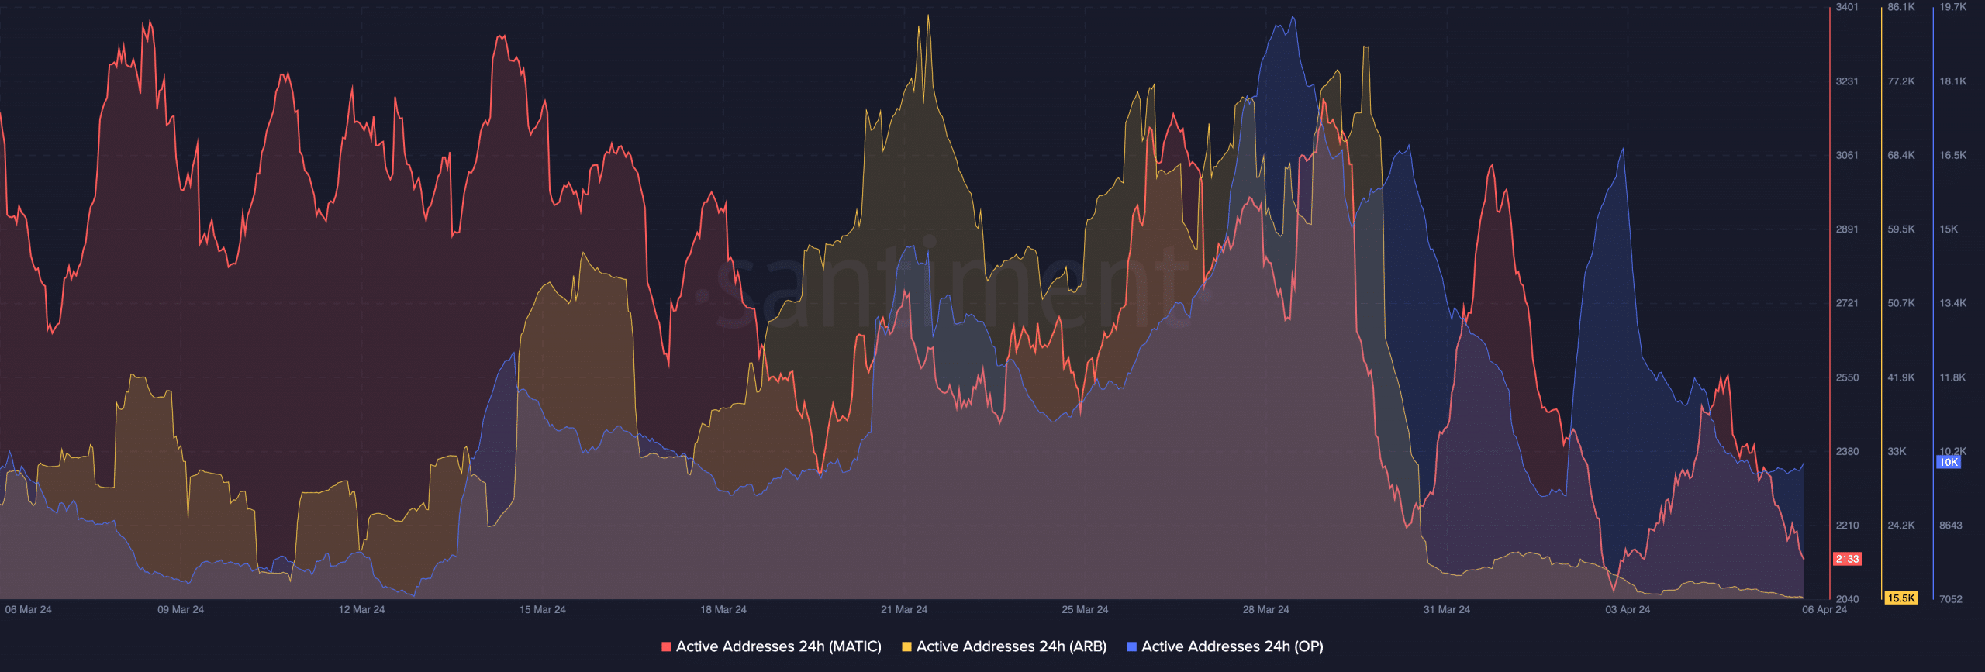Click the 15K OP axis value
The height and width of the screenshot is (672, 1985).
(1949, 229)
